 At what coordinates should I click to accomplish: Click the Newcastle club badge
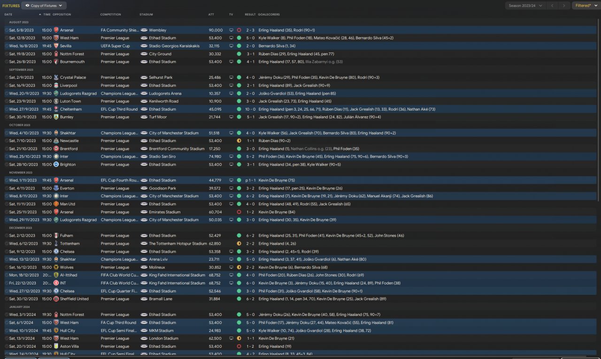tap(56, 141)
